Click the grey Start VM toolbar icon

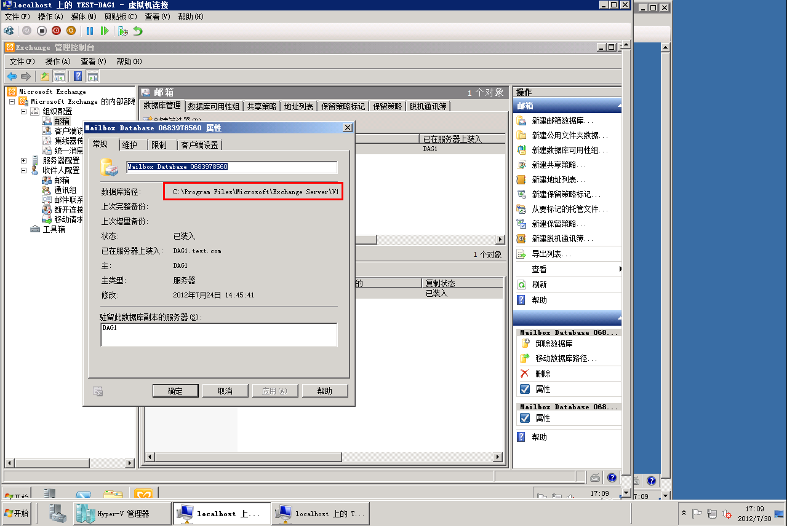(x=26, y=30)
